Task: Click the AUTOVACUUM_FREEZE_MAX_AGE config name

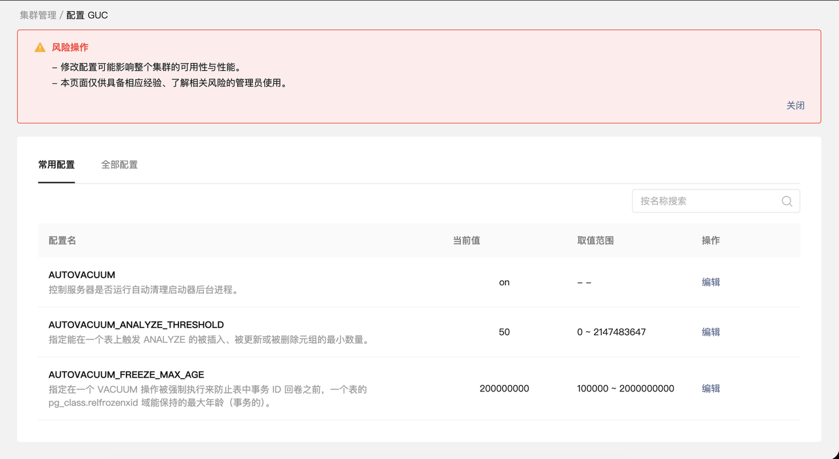Action: click(126, 374)
